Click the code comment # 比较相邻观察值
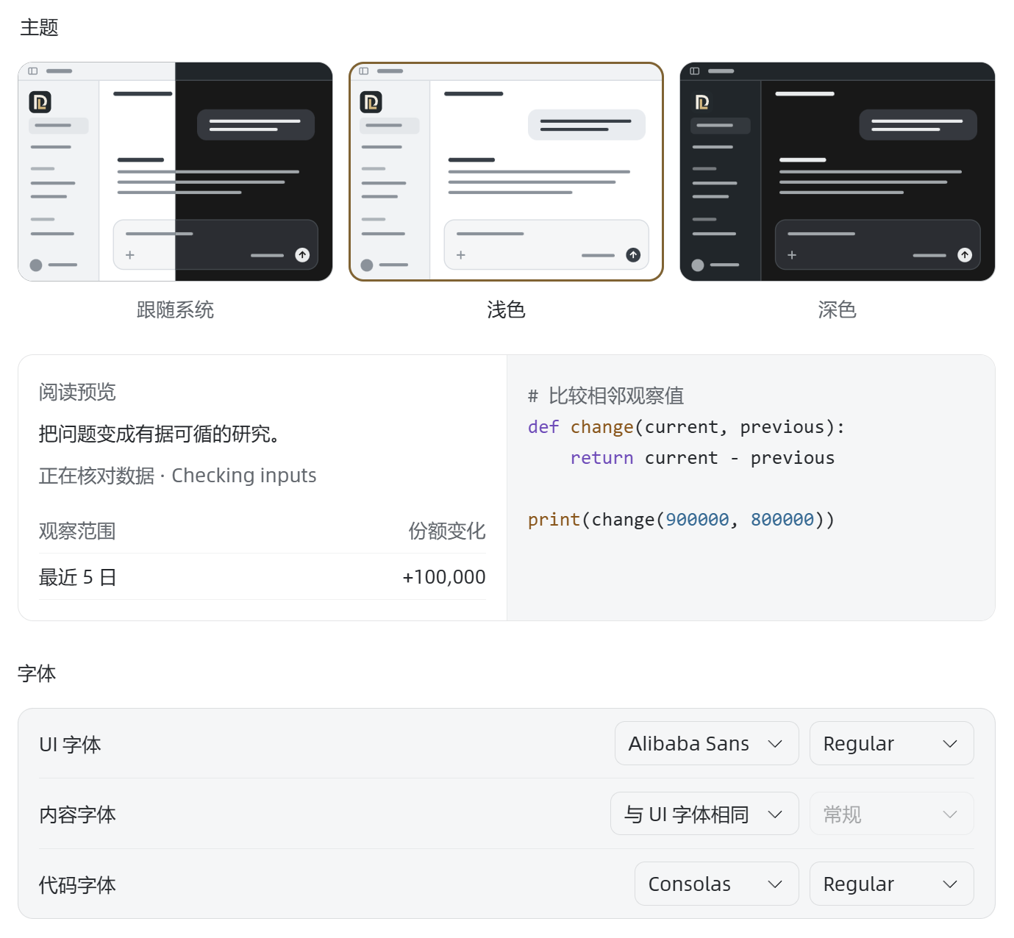1014x938 pixels. point(606,396)
